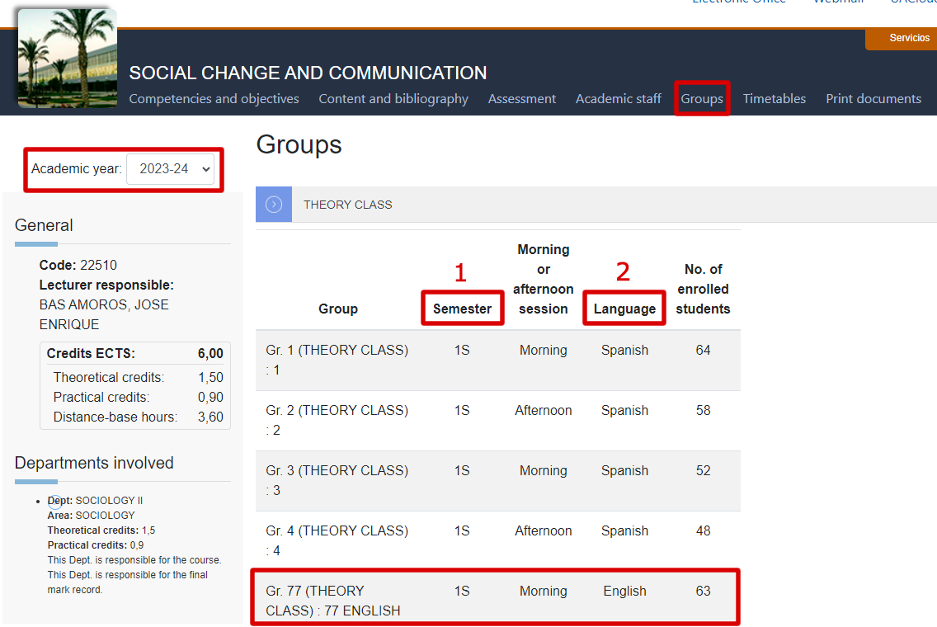Switch to the Academic staff tab
This screenshot has width=937, height=627.
click(619, 99)
